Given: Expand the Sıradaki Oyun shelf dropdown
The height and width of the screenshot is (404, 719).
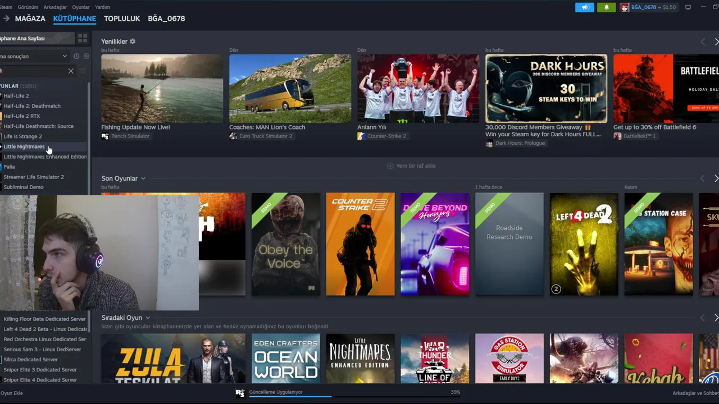Looking at the screenshot, I should point(148,318).
